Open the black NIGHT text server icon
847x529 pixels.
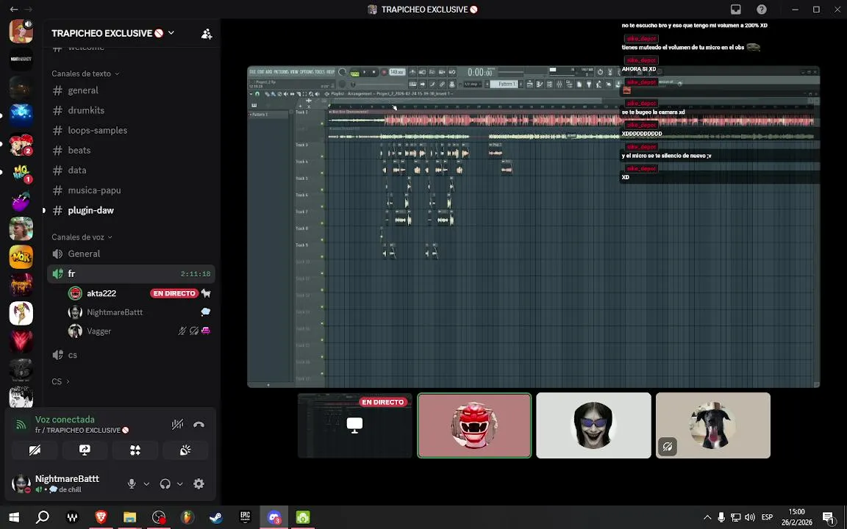21,59
